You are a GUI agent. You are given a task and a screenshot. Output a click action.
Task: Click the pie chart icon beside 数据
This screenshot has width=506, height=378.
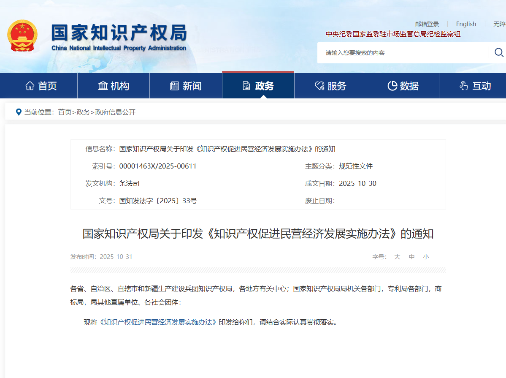(x=392, y=86)
